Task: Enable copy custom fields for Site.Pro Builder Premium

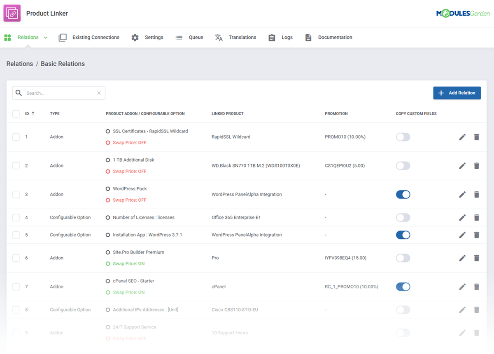Action: [403, 258]
